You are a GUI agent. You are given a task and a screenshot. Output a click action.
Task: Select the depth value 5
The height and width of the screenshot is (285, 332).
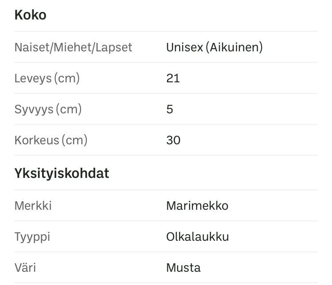coord(170,109)
